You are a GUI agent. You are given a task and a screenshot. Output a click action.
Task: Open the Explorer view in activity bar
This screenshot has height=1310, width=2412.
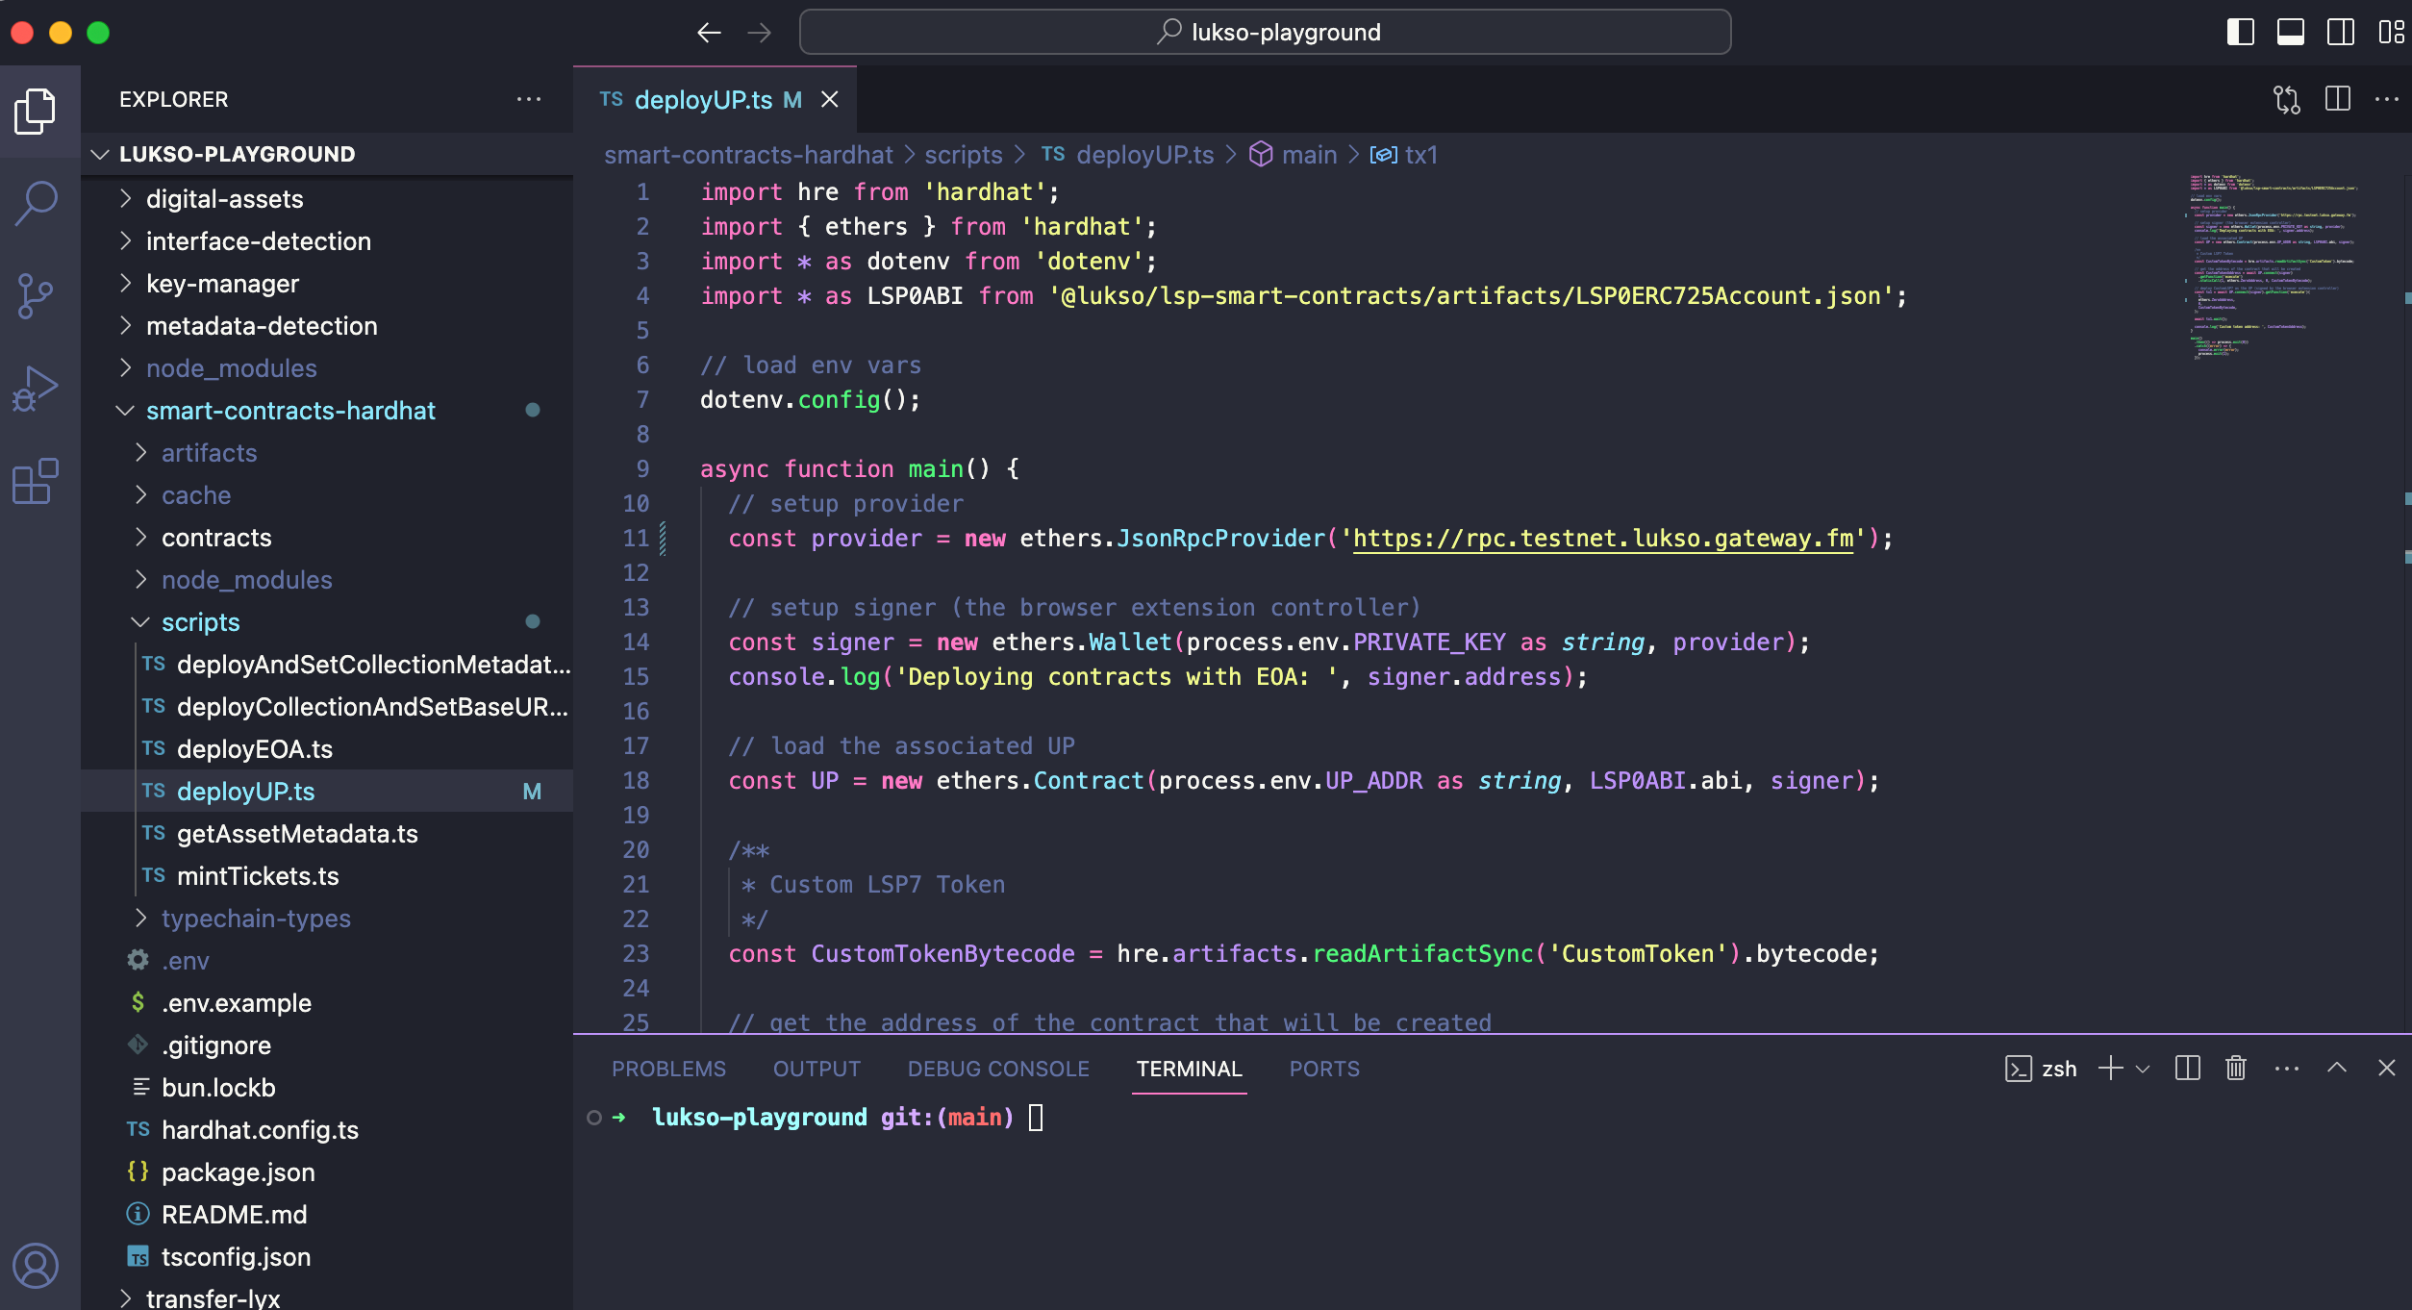click(x=37, y=112)
